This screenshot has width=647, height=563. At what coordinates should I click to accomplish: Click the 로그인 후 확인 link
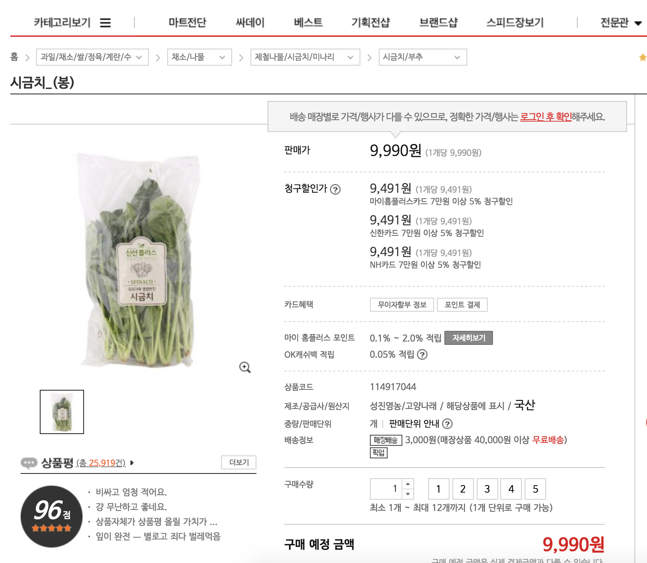click(x=546, y=117)
